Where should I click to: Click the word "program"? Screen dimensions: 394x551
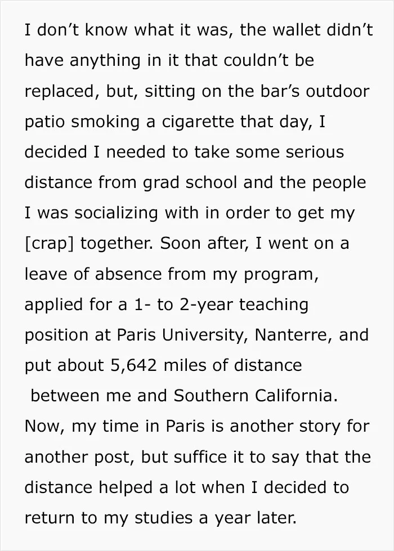tap(281, 274)
